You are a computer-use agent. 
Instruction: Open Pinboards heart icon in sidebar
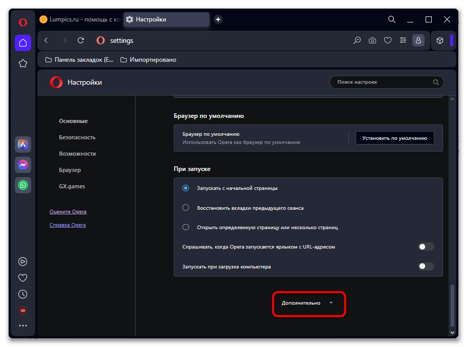[x=23, y=278]
